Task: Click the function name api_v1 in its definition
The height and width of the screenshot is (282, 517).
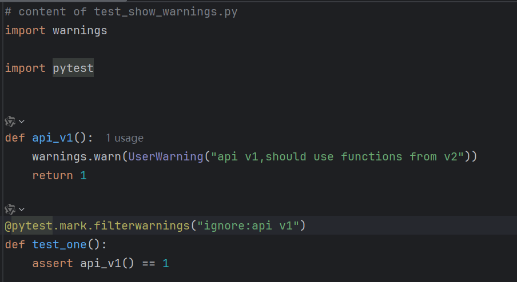Action: click(x=53, y=138)
